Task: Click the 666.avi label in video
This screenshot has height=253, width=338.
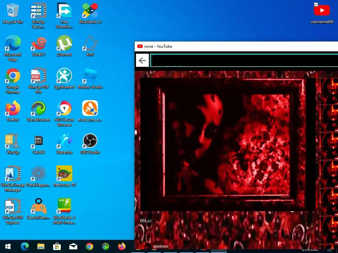Action: [146, 221]
